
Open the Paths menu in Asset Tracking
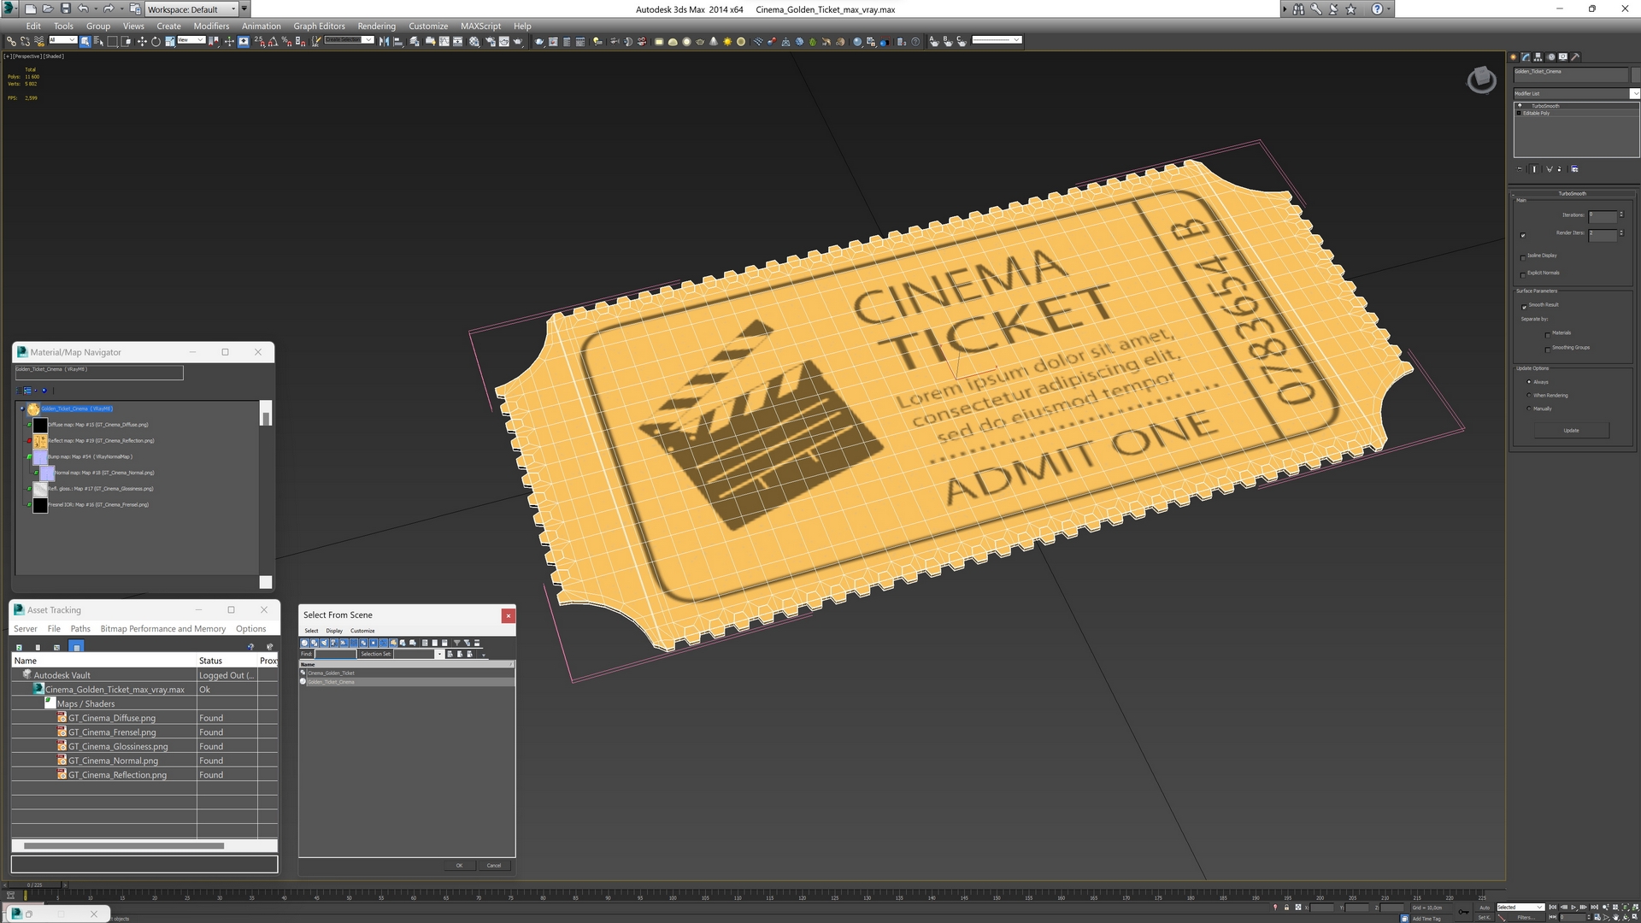click(80, 629)
